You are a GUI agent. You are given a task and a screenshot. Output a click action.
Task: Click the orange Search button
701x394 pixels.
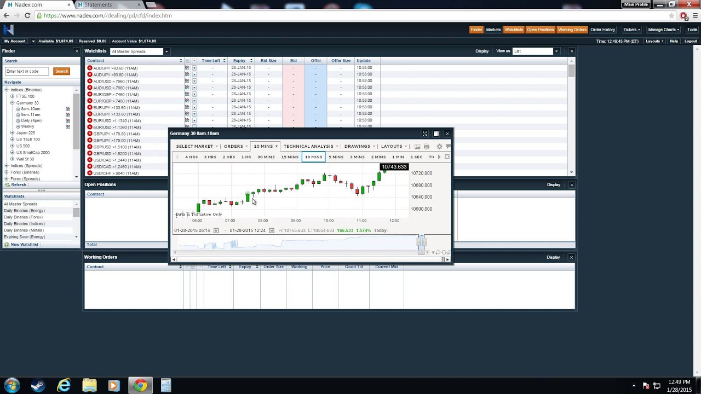61,71
